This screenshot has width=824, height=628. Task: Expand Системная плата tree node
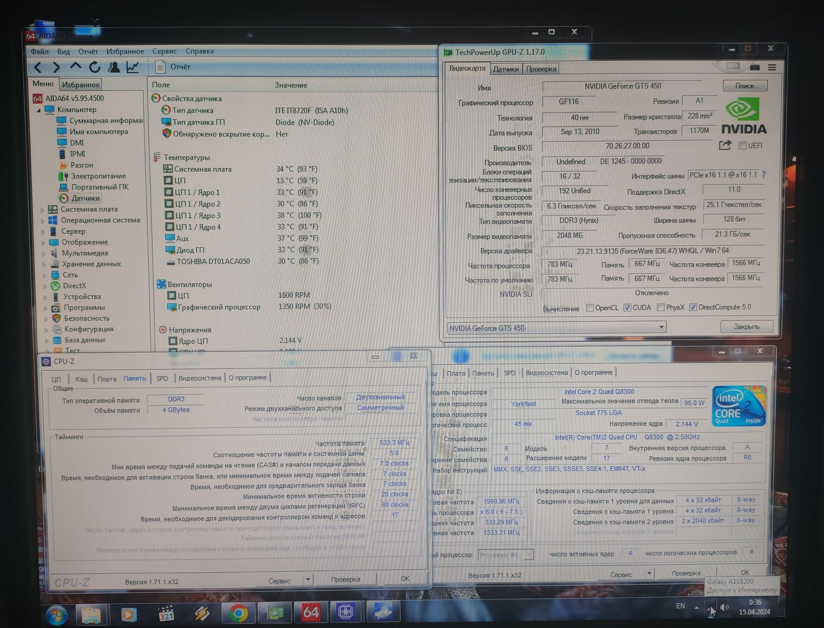click(42, 209)
